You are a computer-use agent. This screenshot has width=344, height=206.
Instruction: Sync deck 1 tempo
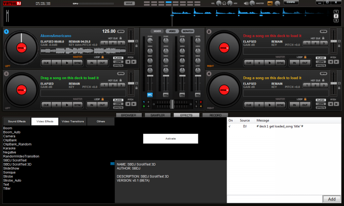click(x=78, y=63)
